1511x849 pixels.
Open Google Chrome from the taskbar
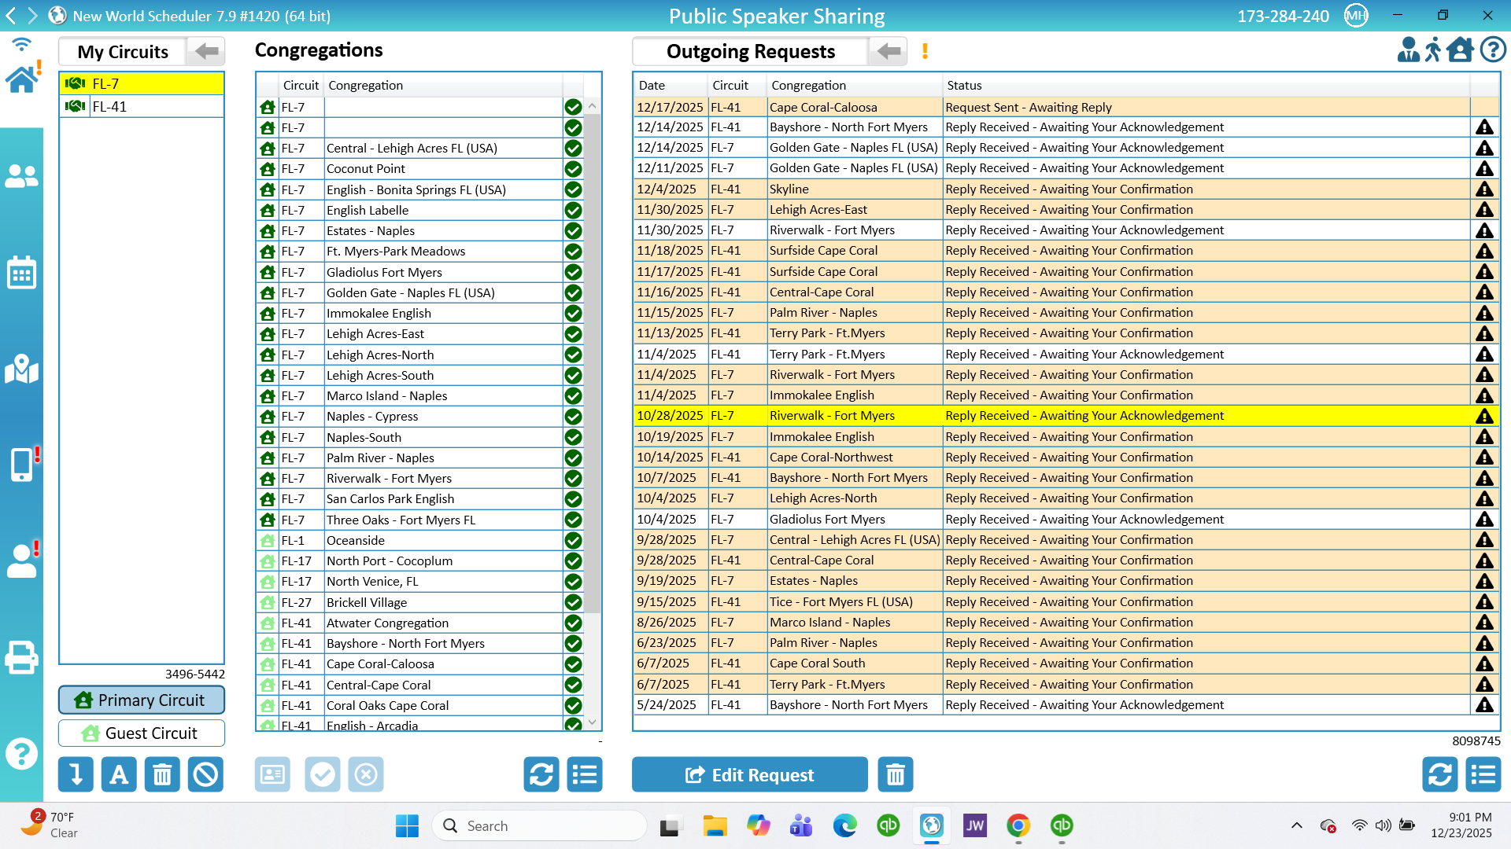pos(1018,825)
